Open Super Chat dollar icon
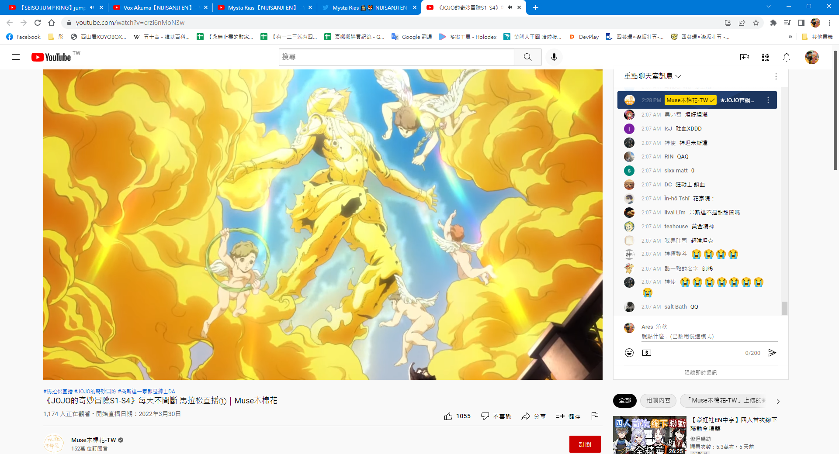 (x=647, y=353)
